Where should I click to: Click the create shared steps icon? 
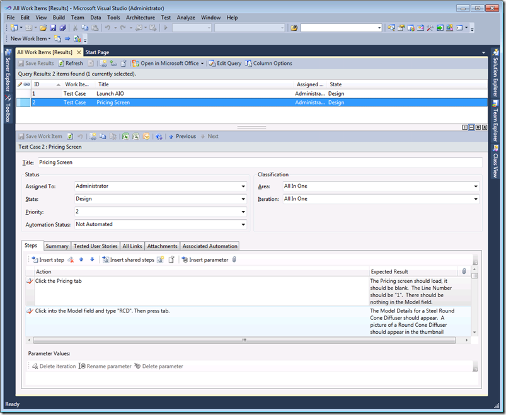coord(160,260)
